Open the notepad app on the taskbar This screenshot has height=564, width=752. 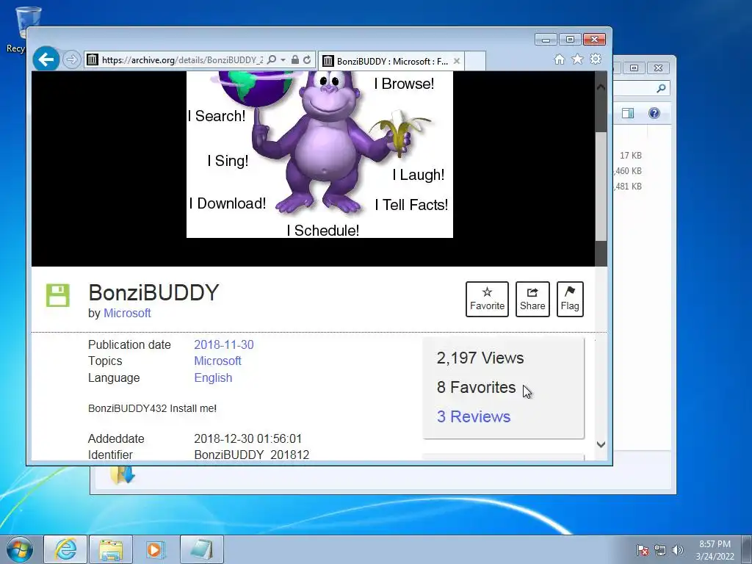[202, 549]
